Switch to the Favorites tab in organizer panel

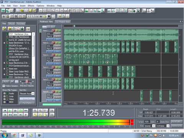click(x=21, y=23)
